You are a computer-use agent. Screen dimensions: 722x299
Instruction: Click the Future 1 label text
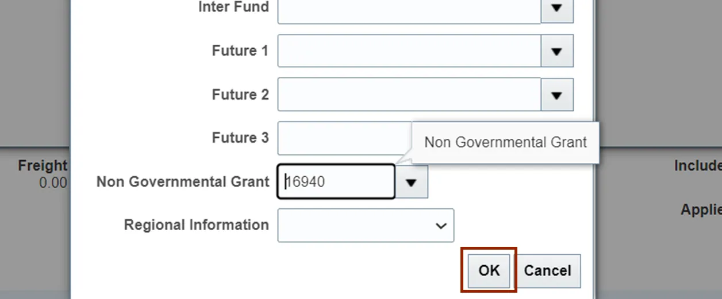pyautogui.click(x=240, y=51)
